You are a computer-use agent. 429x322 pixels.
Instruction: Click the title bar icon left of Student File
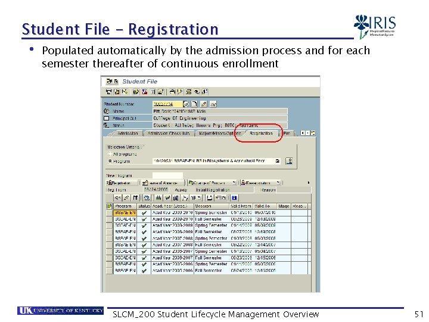click(110, 81)
